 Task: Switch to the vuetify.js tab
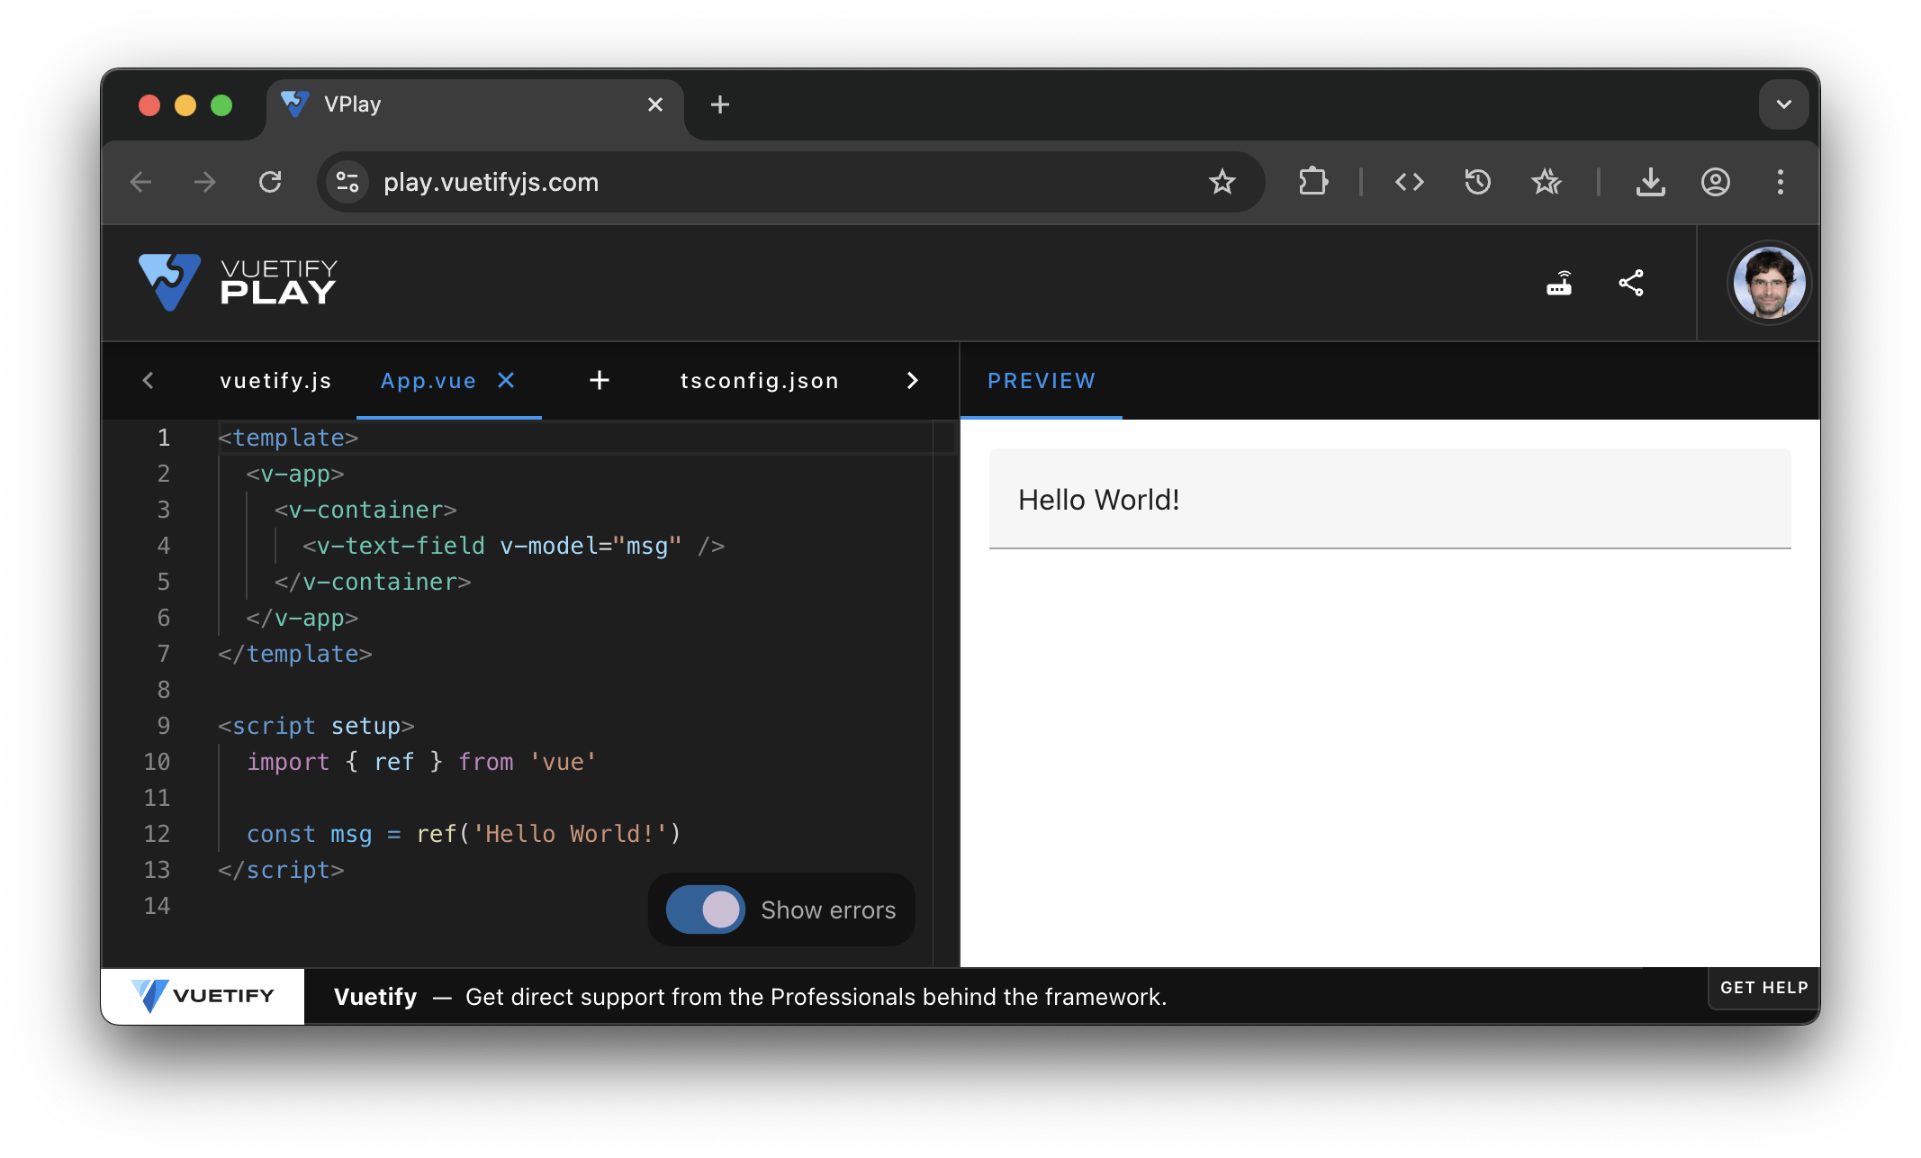click(x=275, y=381)
